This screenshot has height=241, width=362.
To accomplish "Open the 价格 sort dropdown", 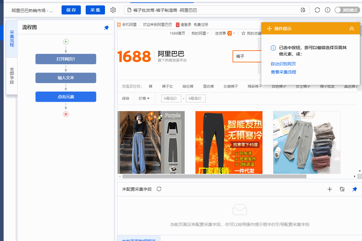I will coord(144,99).
